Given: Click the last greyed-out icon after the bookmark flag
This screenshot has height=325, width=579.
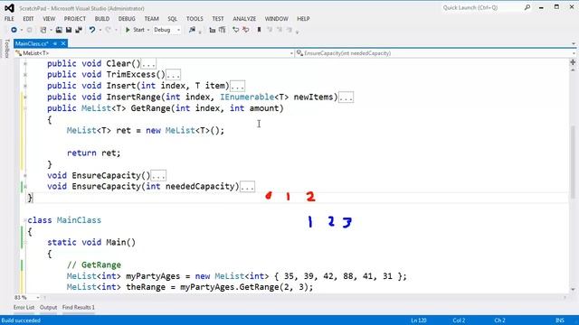Looking at the screenshot, I should pyautogui.click(x=289, y=30).
